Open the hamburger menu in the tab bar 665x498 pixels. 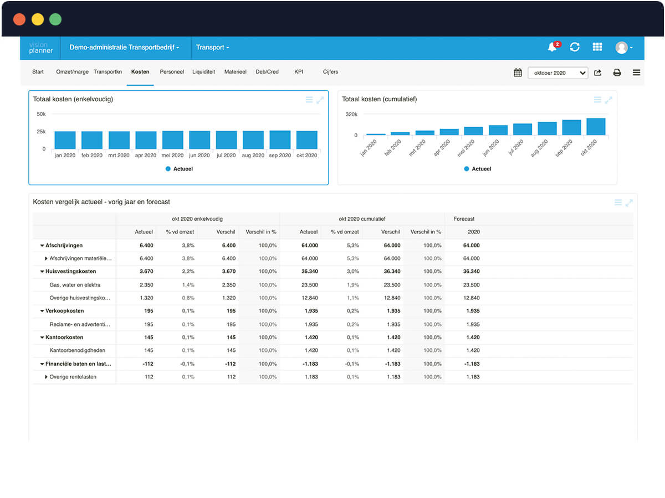(x=636, y=72)
